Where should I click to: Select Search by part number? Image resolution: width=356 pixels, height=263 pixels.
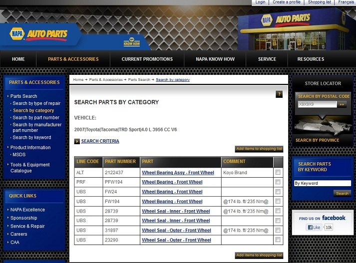pyautogui.click(x=36, y=118)
